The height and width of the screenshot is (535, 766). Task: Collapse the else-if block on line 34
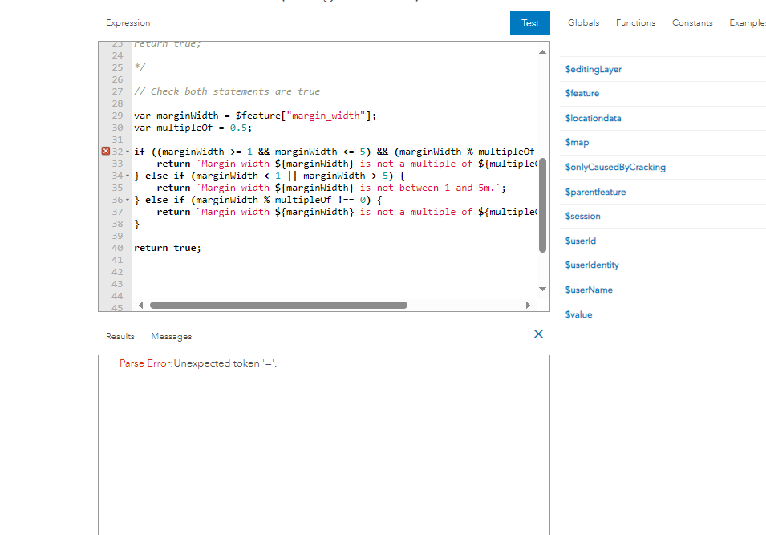(x=126, y=175)
